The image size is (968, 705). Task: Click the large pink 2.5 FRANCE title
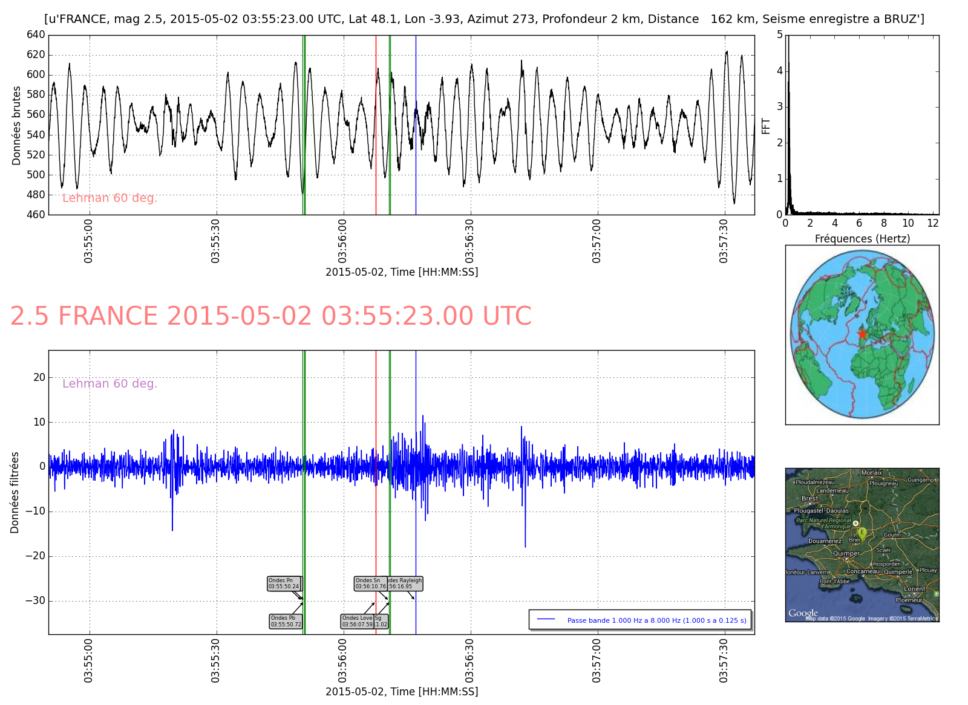coord(270,316)
